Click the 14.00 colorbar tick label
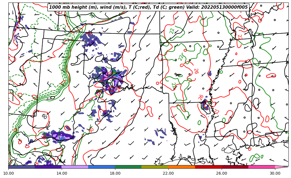 coord(62,173)
